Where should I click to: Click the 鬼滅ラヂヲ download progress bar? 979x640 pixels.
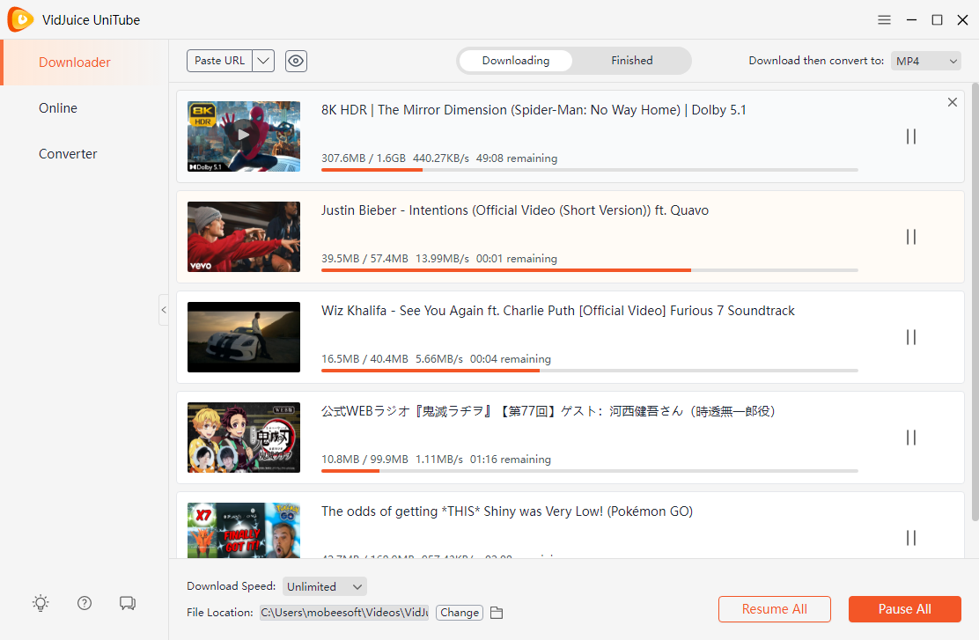tap(589, 471)
